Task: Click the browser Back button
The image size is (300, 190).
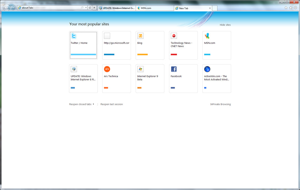Action: coord(6,7)
